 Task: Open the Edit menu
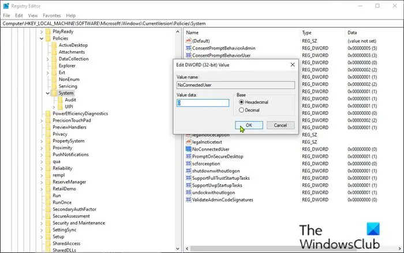pyautogui.click(x=19, y=16)
